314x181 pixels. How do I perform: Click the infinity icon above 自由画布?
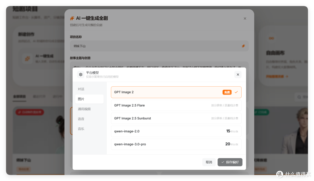click(x=271, y=38)
